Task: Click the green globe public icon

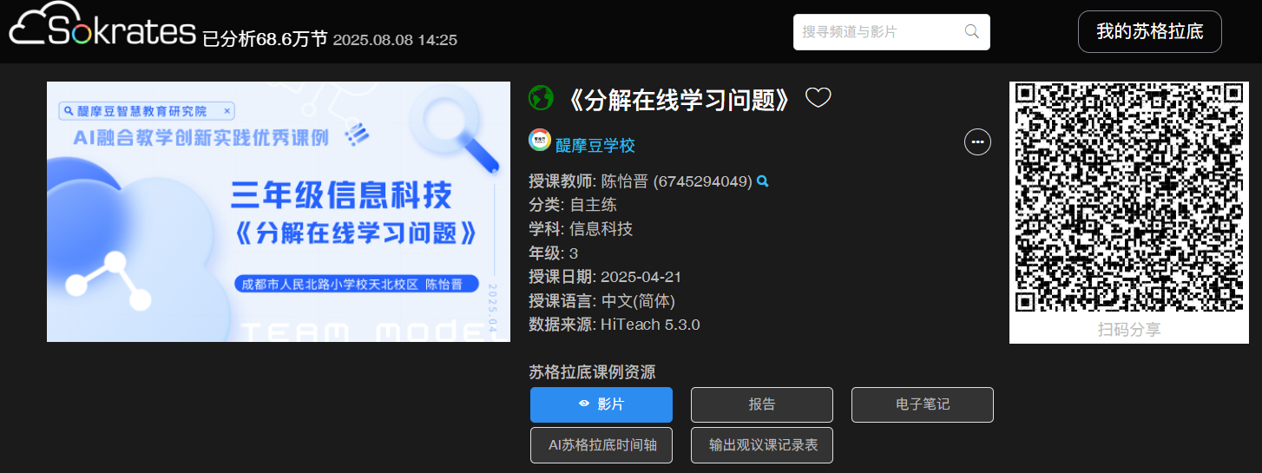Action: pos(541,98)
